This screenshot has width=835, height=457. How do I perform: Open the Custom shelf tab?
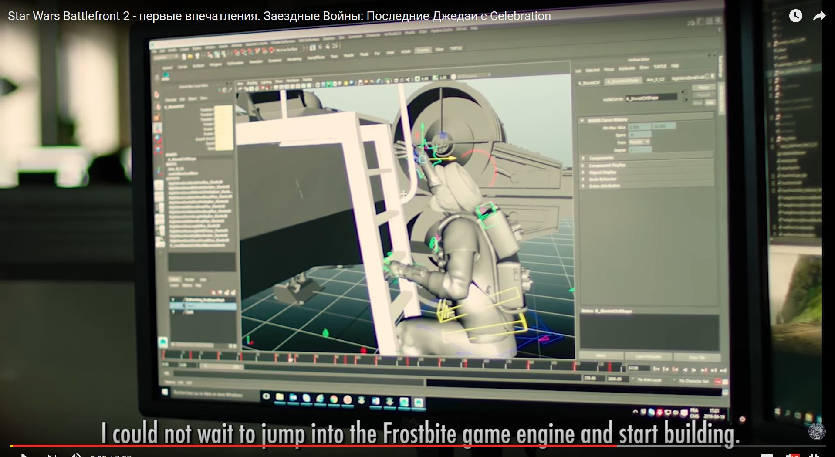point(423,50)
